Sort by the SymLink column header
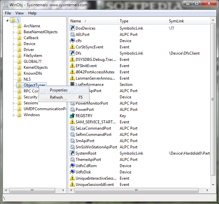Image resolution: width=219 pixels, height=204 pixels. click(x=188, y=21)
